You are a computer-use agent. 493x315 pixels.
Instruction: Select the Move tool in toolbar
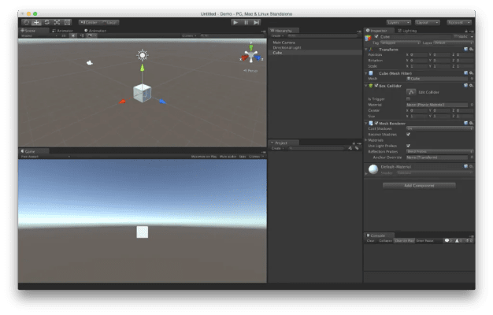point(36,22)
